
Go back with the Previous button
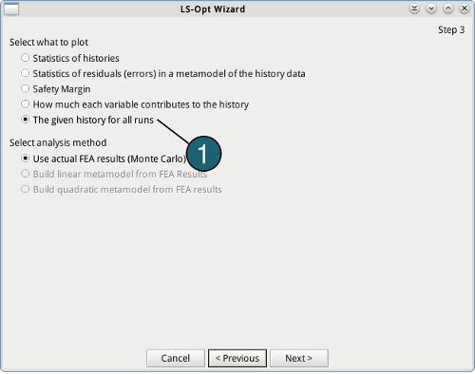click(x=237, y=358)
